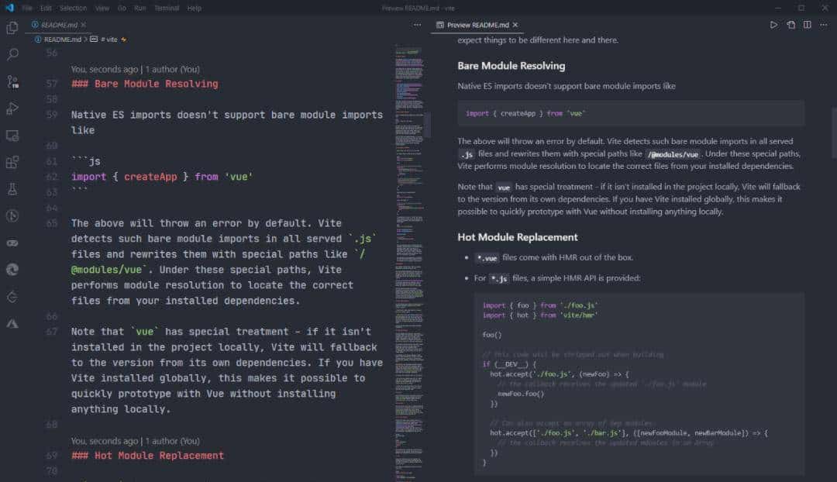The height and width of the screenshot is (482, 837).
Task: Open the Remote Explorer icon
Action: click(12, 135)
